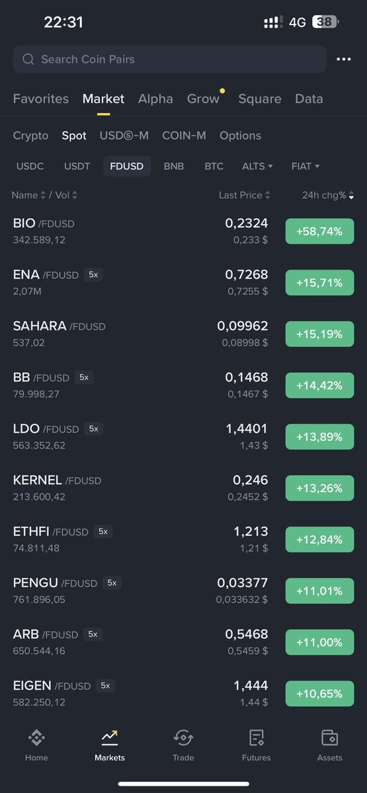Screen dimensions: 367x793
Task: Open the Futures icon
Action: [x=257, y=737]
